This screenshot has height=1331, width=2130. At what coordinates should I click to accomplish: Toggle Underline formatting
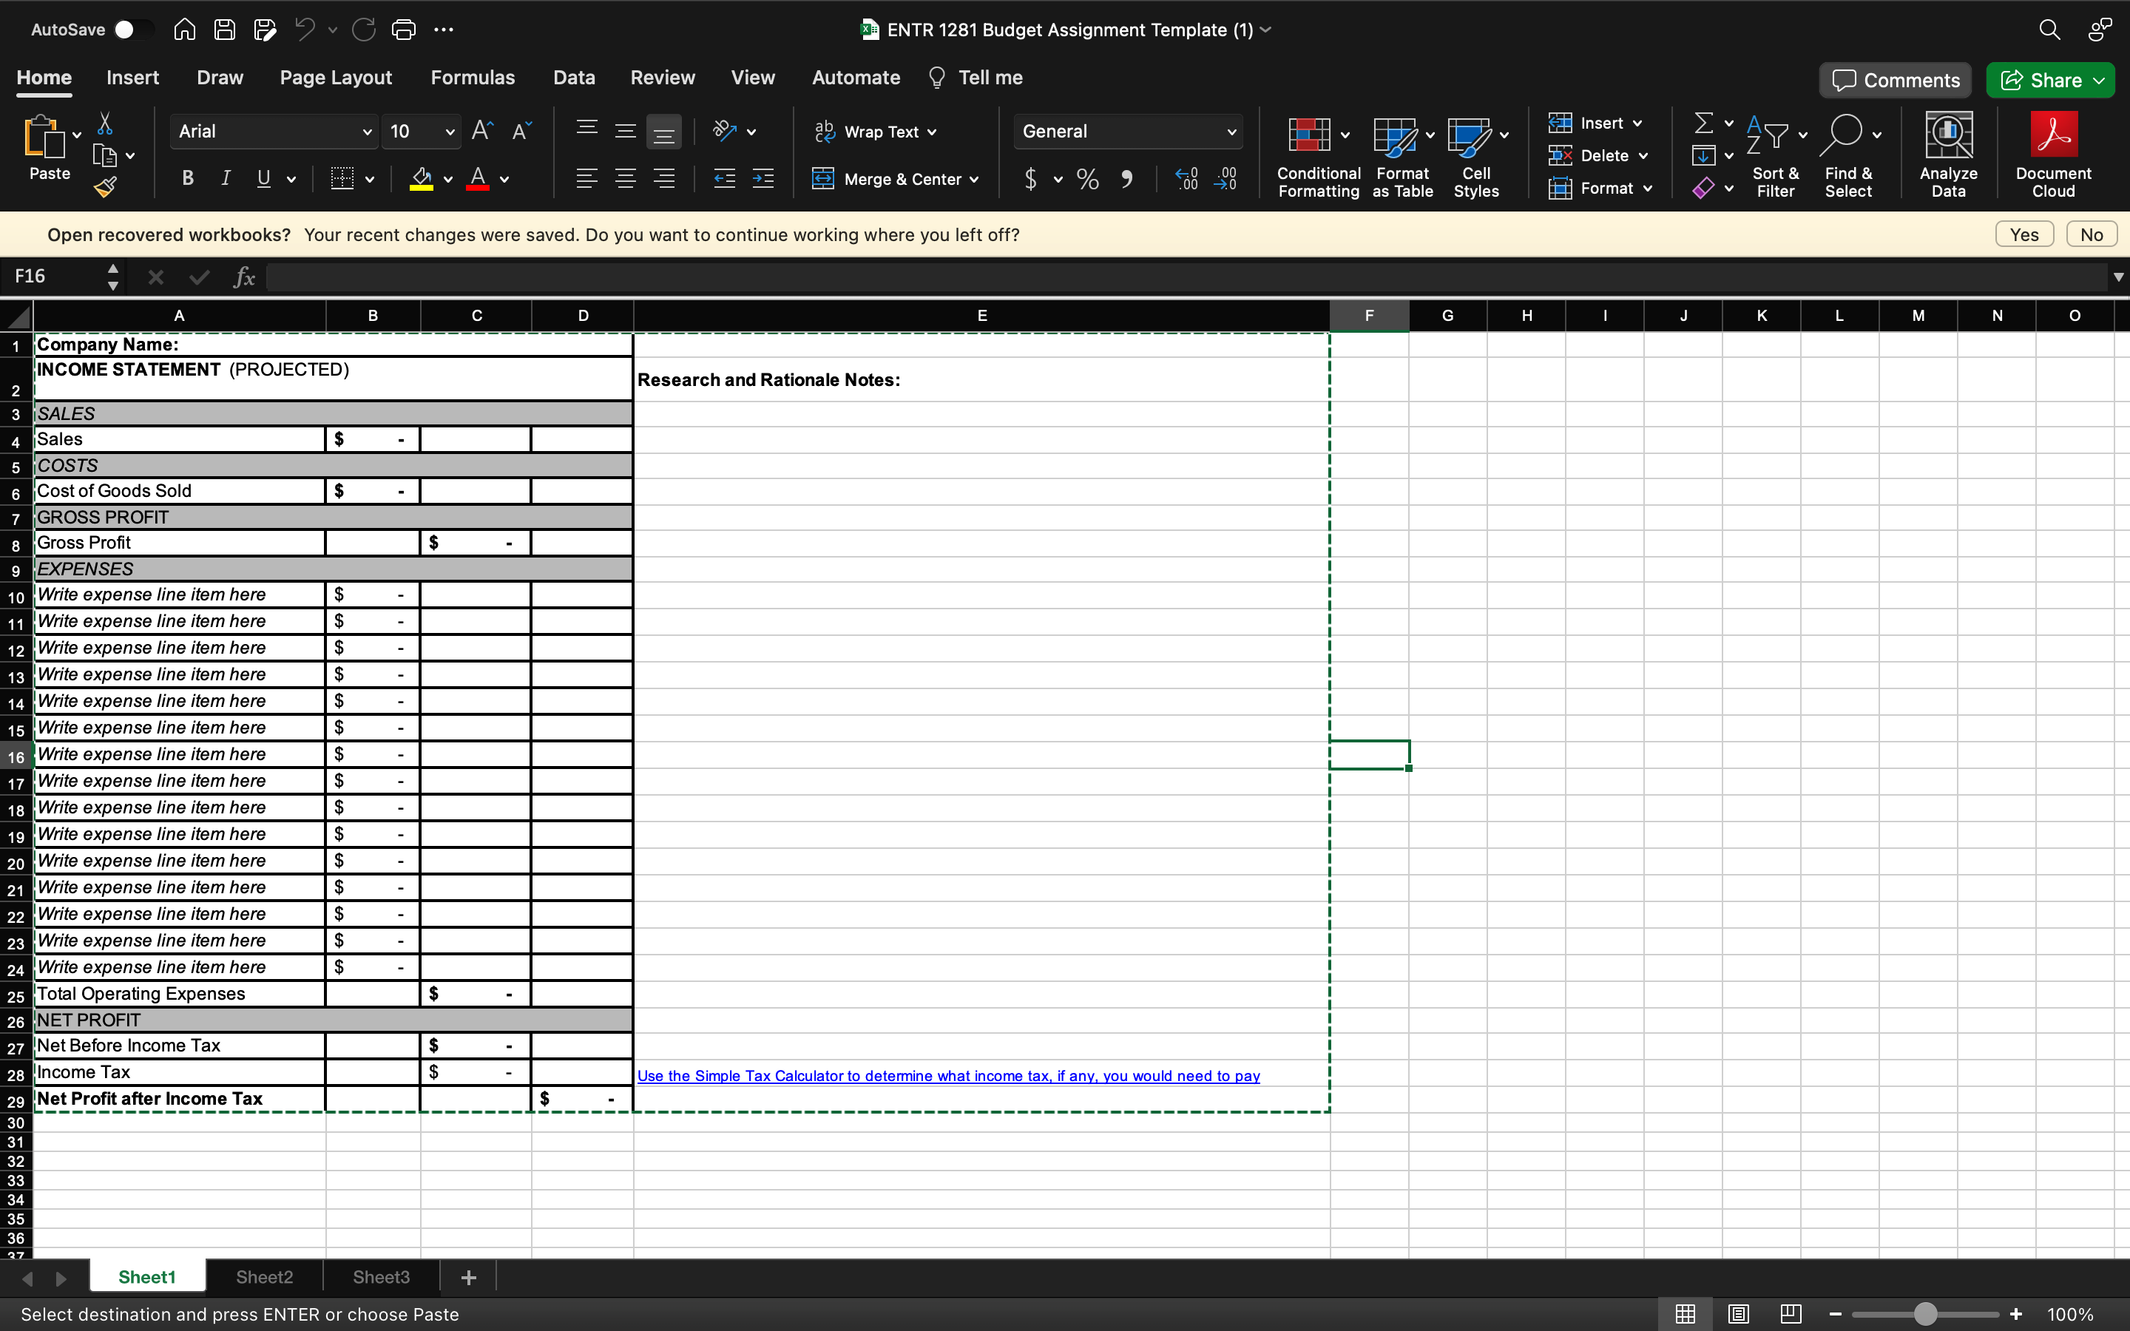click(x=263, y=179)
